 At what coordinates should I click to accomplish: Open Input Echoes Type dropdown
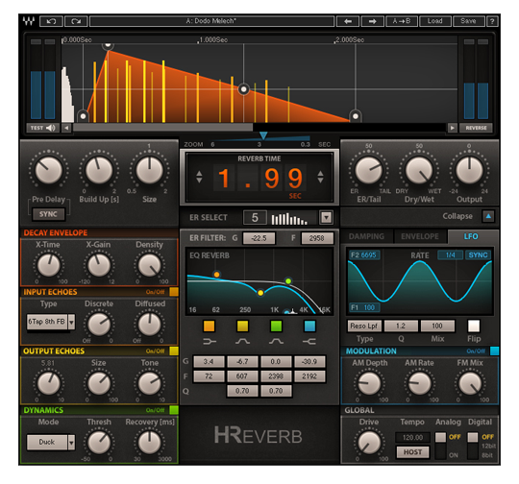[71, 322]
